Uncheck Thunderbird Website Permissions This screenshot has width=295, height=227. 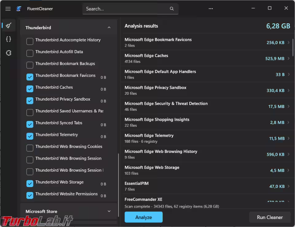pyautogui.click(x=30, y=196)
